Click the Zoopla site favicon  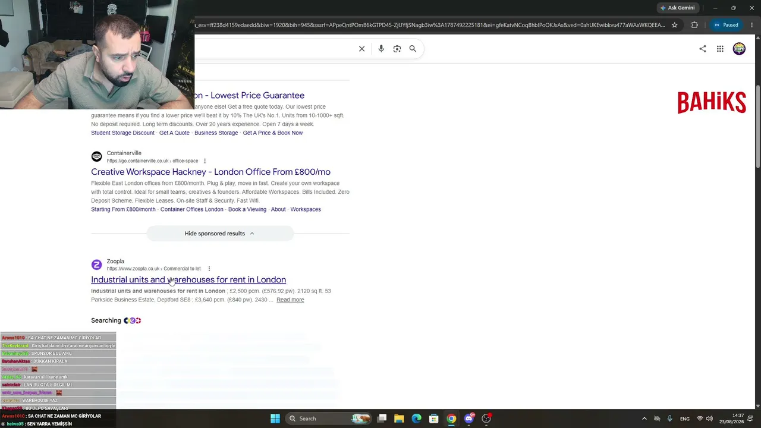[x=96, y=265]
